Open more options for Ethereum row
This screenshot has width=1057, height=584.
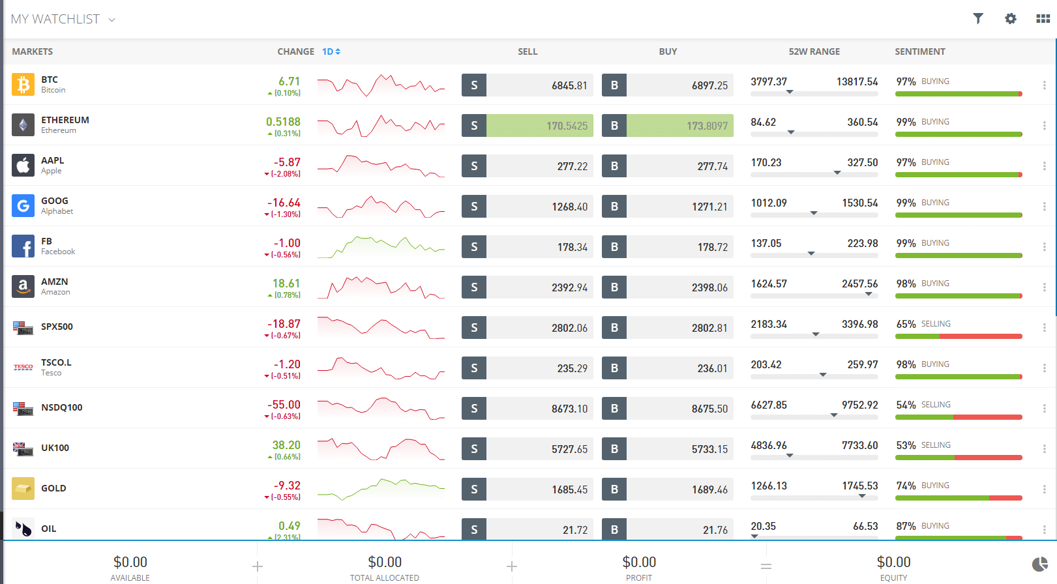(x=1044, y=126)
